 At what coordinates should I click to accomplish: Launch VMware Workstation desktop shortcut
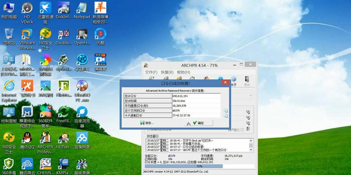tap(27, 39)
